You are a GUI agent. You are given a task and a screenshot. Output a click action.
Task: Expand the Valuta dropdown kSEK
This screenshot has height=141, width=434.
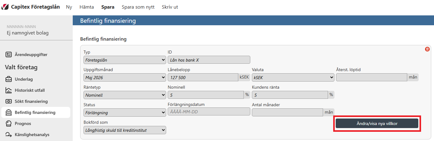pyautogui.click(x=293, y=77)
